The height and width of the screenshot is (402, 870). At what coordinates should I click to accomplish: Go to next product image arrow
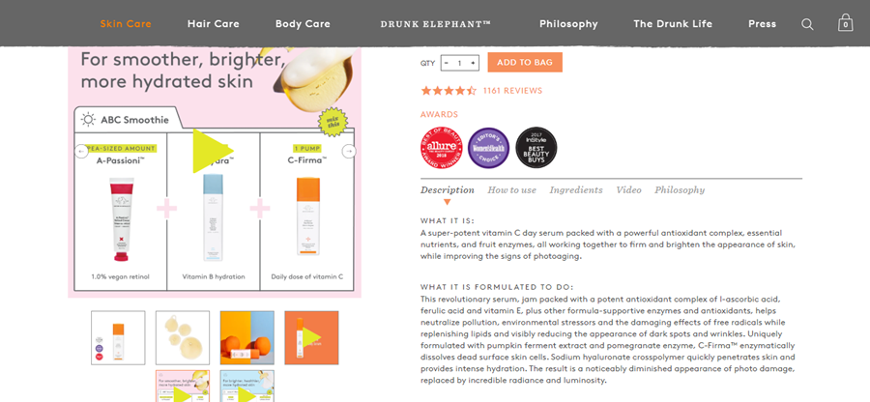(x=349, y=152)
